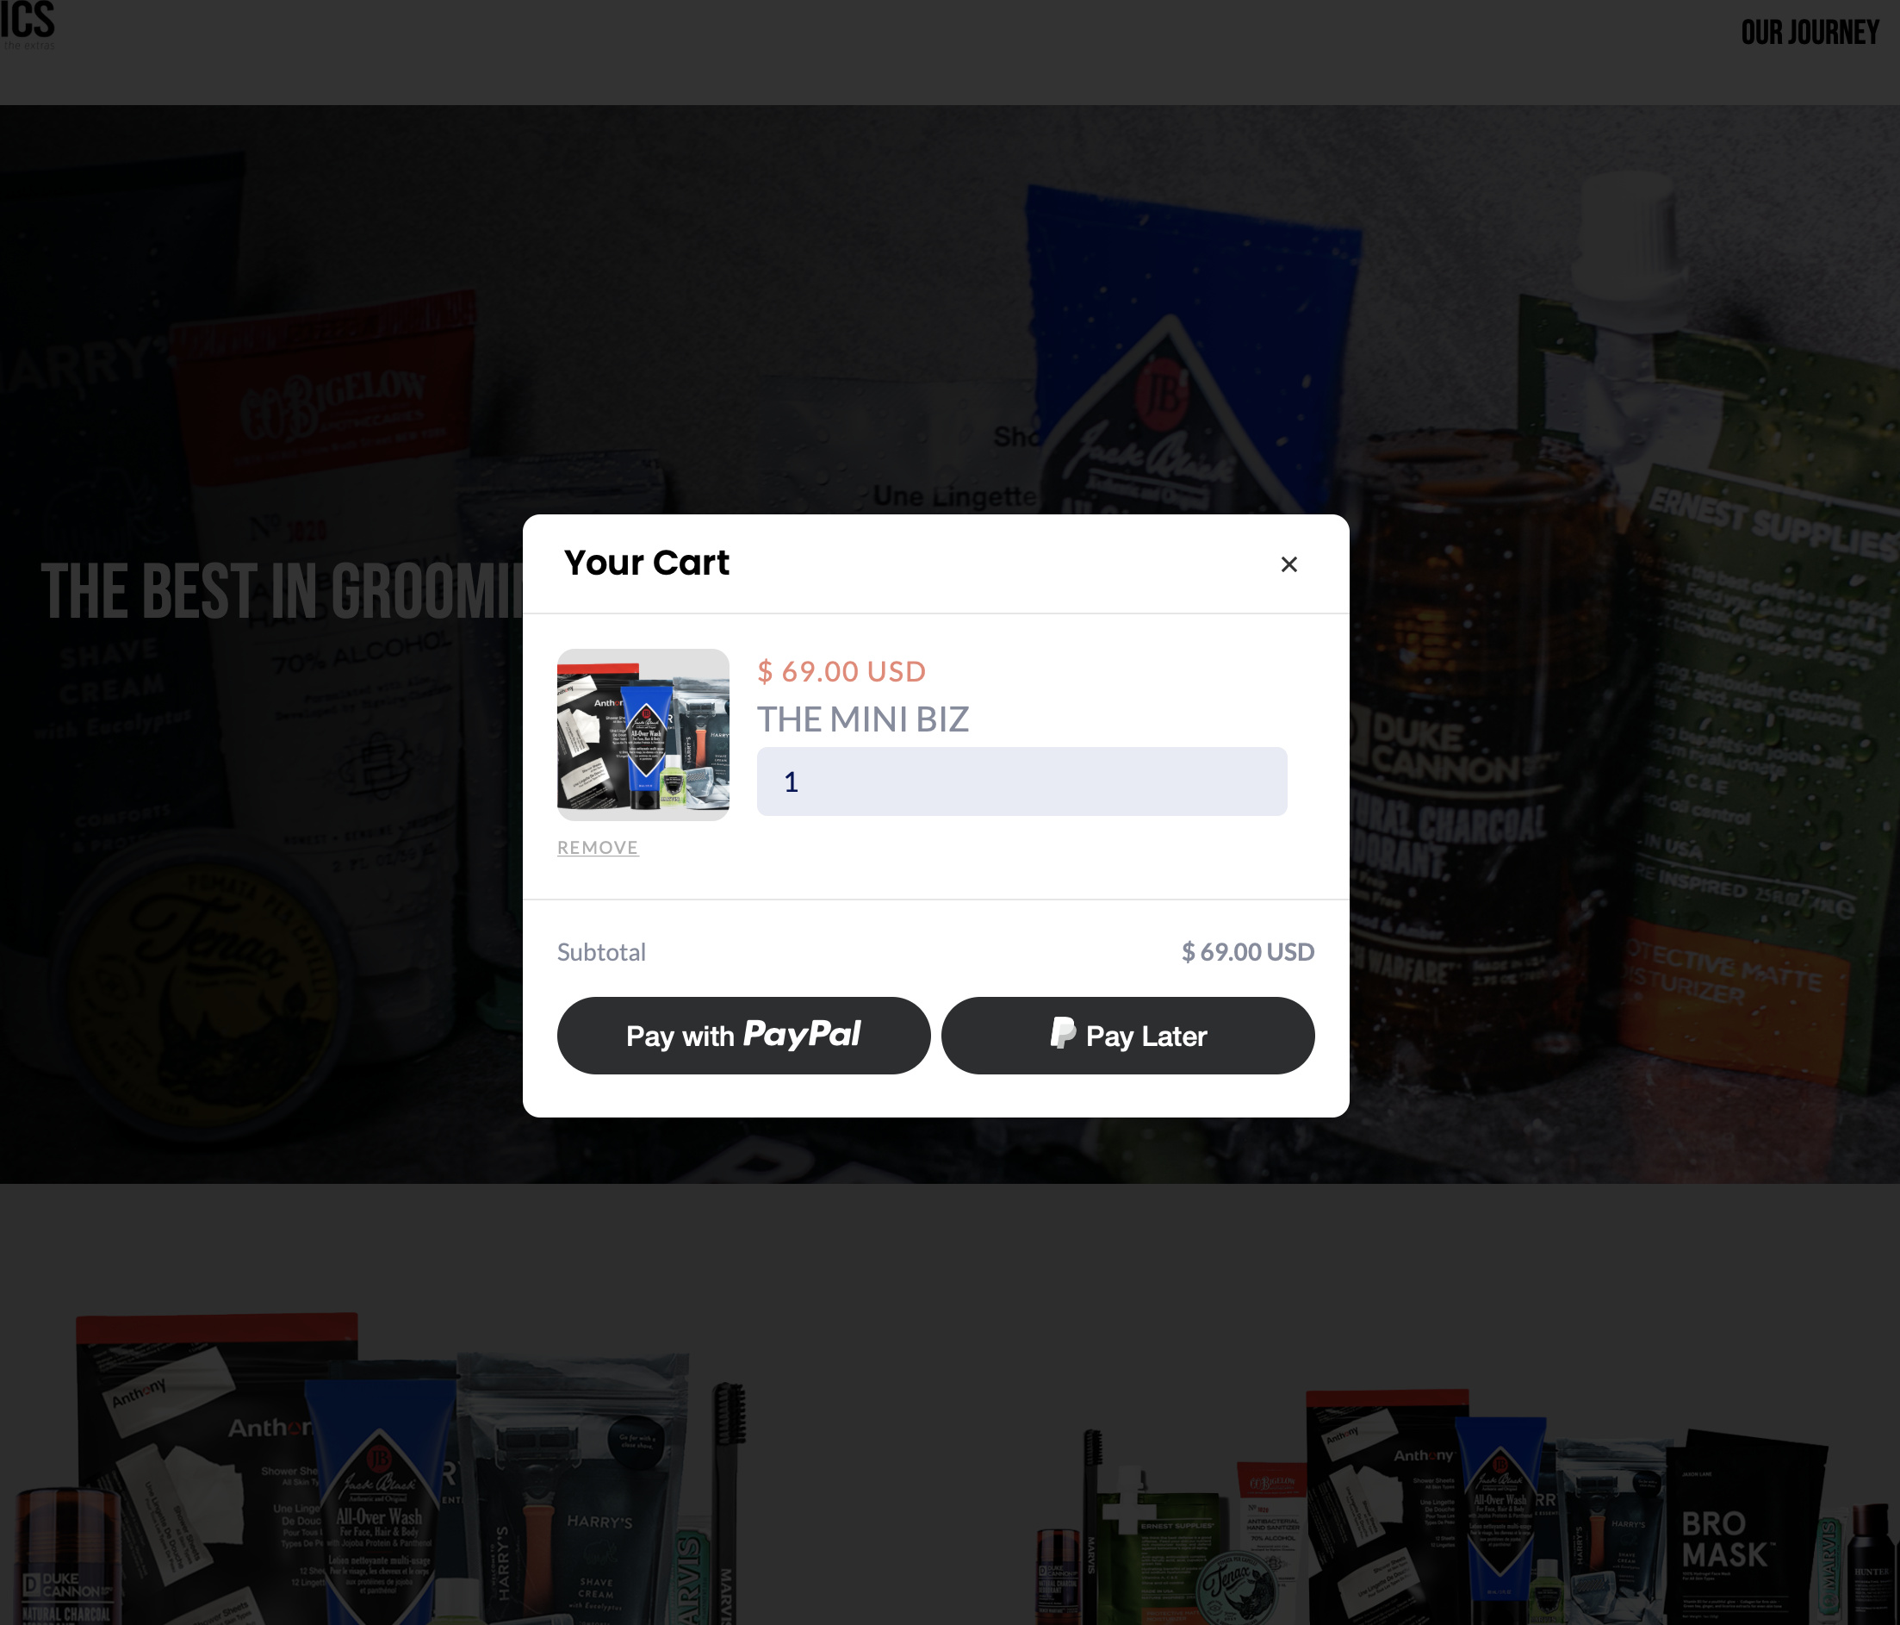Focus the quantity input field
The height and width of the screenshot is (1625, 1900).
(1021, 781)
